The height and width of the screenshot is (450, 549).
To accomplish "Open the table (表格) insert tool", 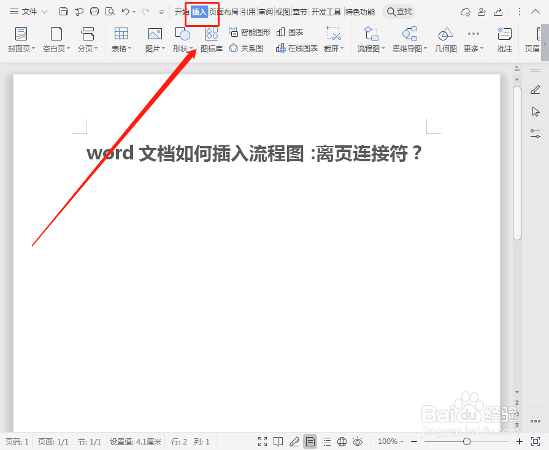I will [x=121, y=39].
